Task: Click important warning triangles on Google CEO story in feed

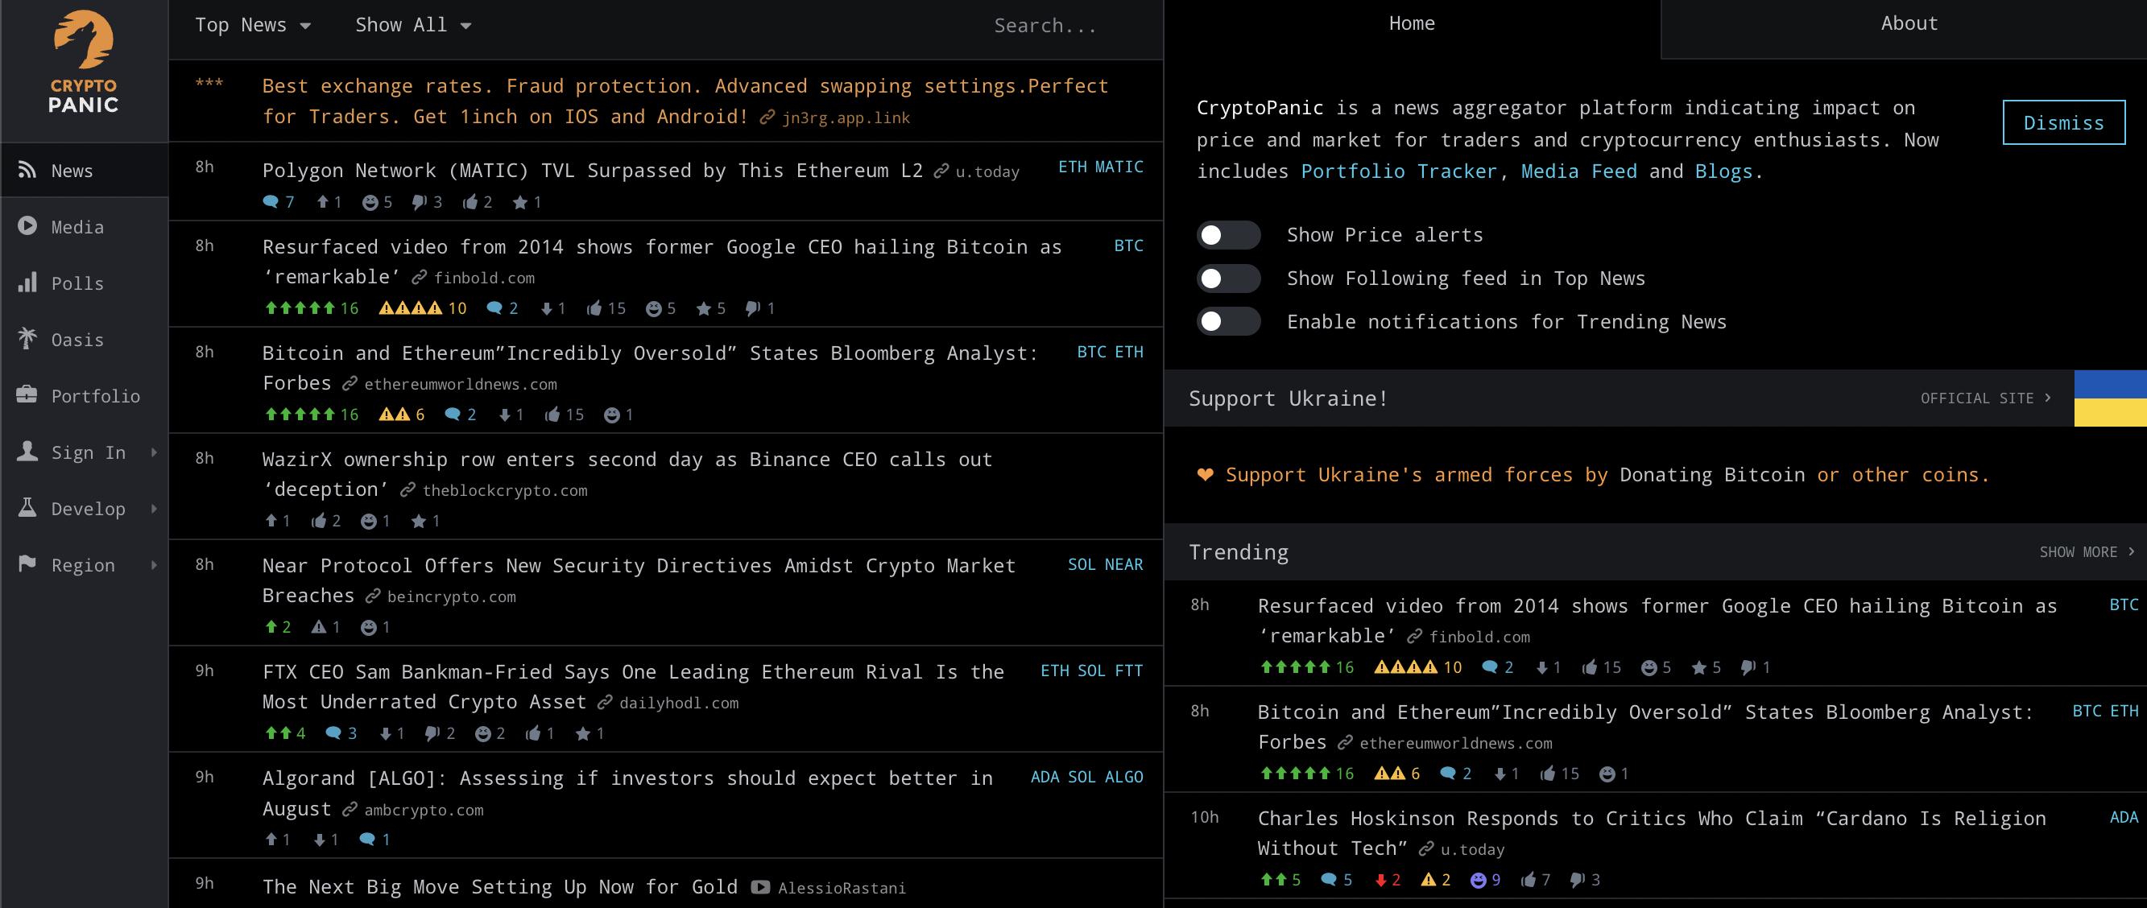Action: pos(411,308)
